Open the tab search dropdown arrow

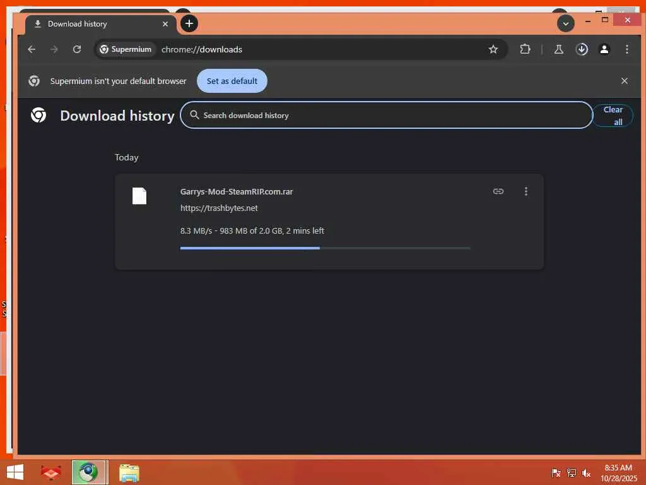pyautogui.click(x=566, y=23)
